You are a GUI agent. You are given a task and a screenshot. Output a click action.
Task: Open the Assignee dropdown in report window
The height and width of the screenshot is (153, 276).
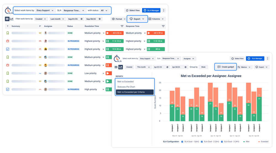coord(189,59)
